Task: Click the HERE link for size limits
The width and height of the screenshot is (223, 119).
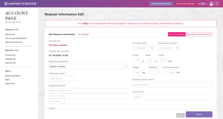Action: [x=85, y=24]
